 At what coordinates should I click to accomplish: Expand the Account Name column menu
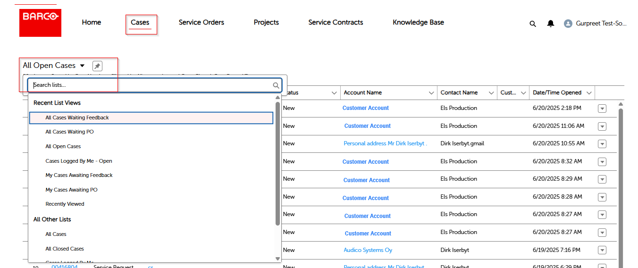[x=431, y=93]
